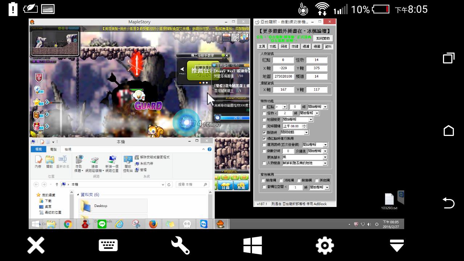Click TeamViewer icon in taskbar
The image size is (464, 261).
coord(204,224)
